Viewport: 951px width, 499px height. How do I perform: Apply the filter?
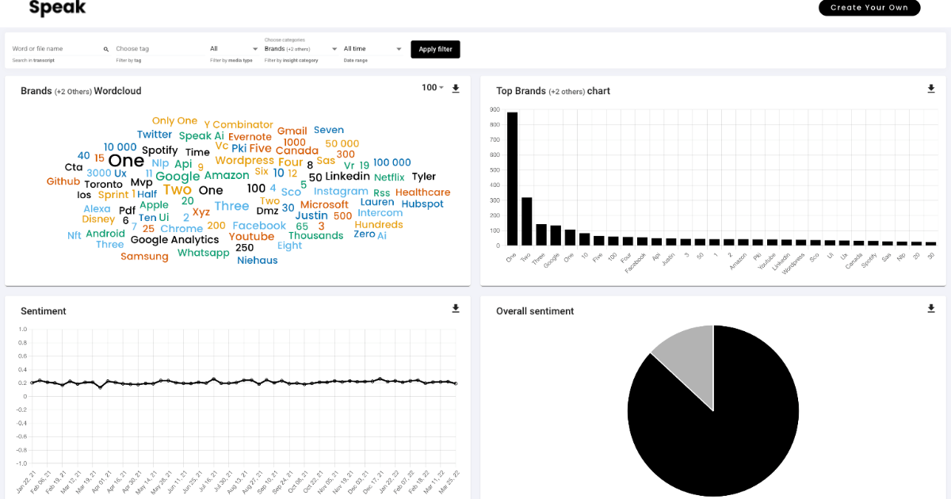tap(435, 49)
